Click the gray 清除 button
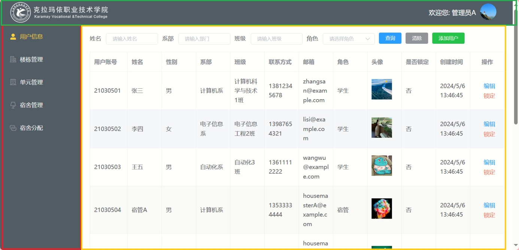The image size is (519, 250). click(417, 38)
